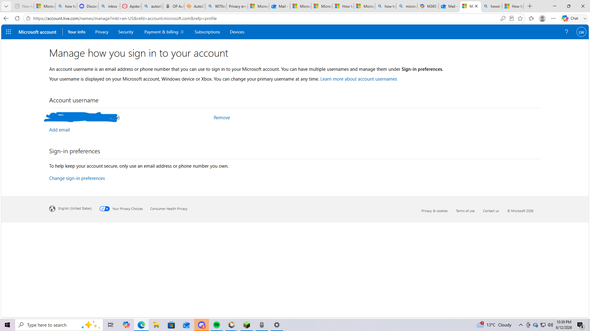Open the volume control in tray

(550, 325)
